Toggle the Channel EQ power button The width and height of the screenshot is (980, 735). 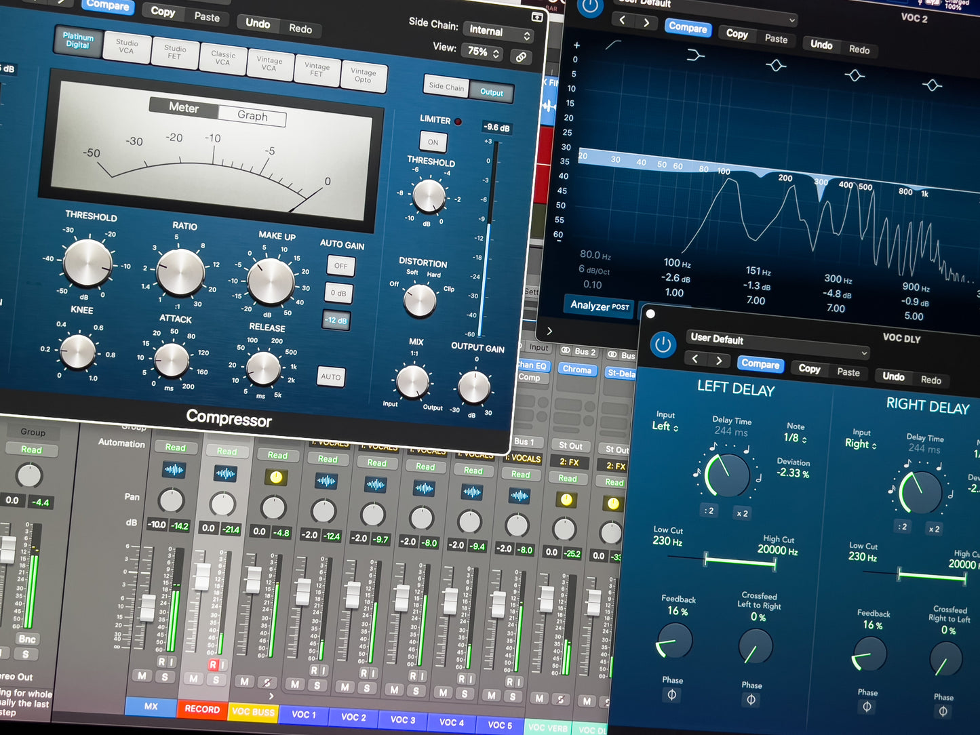tap(589, 7)
